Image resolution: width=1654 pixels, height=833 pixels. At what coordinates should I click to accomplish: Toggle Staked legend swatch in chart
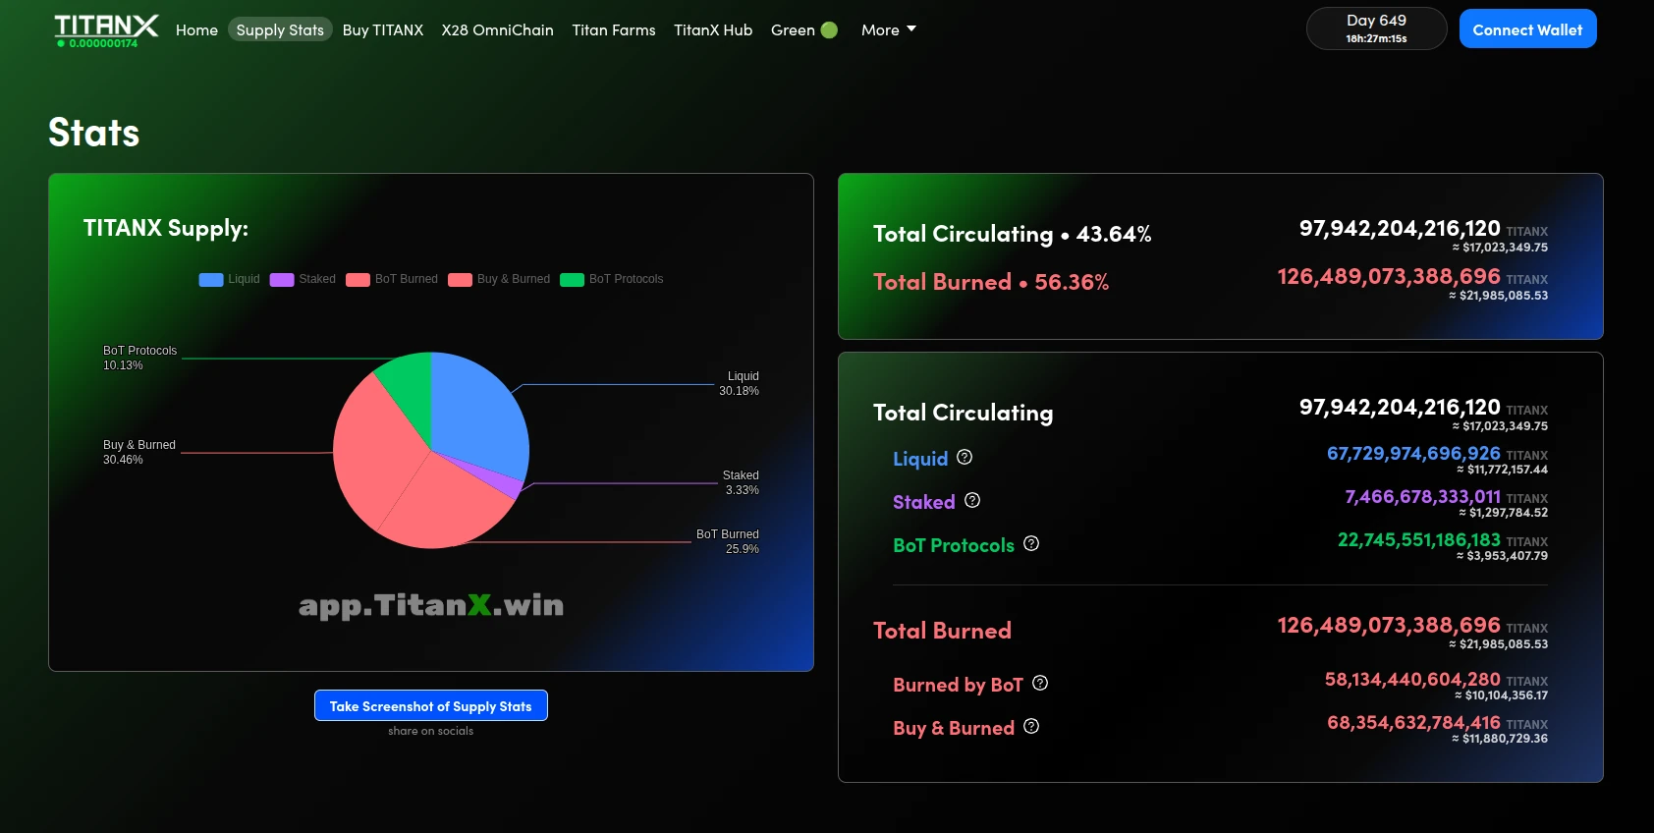pyautogui.click(x=282, y=280)
